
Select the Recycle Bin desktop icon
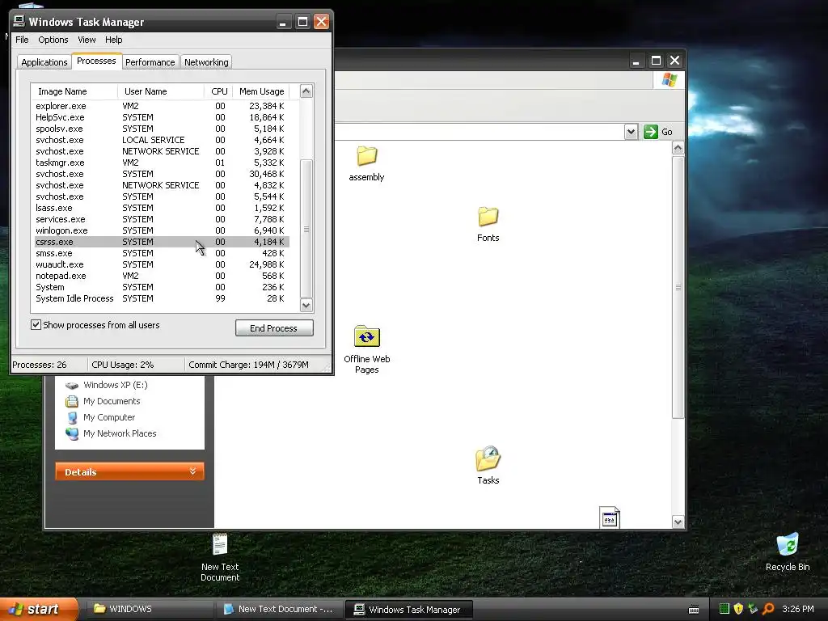pos(788,544)
